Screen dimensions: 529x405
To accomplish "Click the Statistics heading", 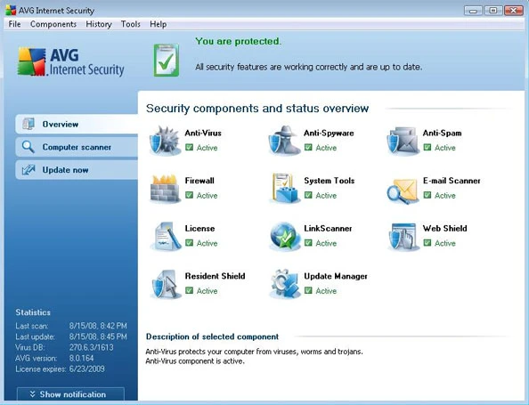I will [x=33, y=312].
